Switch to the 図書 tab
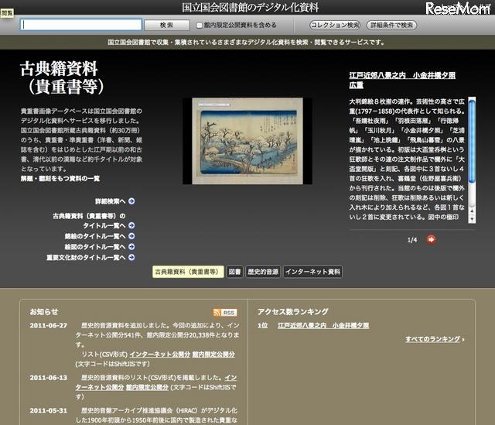Viewport: 495px width, 425px height. pyautogui.click(x=234, y=272)
